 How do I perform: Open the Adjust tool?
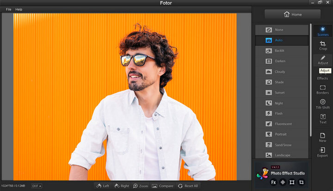(x=323, y=60)
